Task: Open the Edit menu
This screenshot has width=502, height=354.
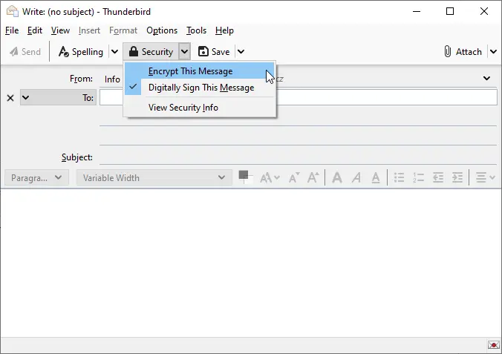Action: tap(35, 30)
